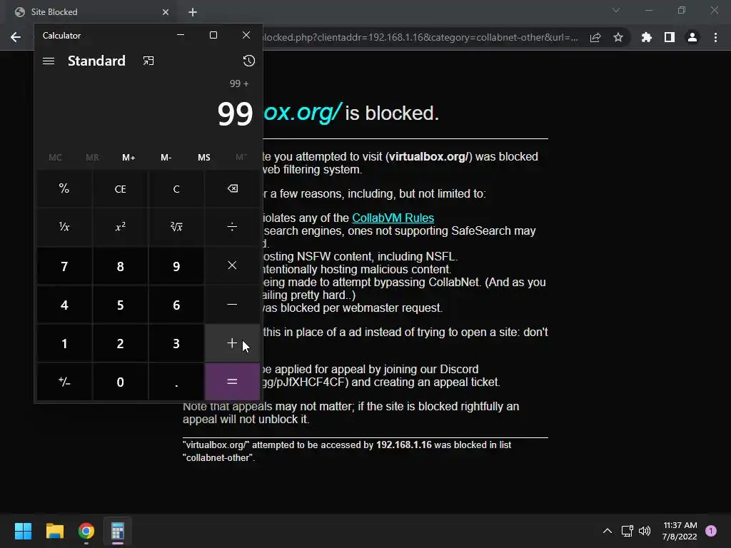
Task: Click the calculator display value 99
Action: (x=235, y=113)
